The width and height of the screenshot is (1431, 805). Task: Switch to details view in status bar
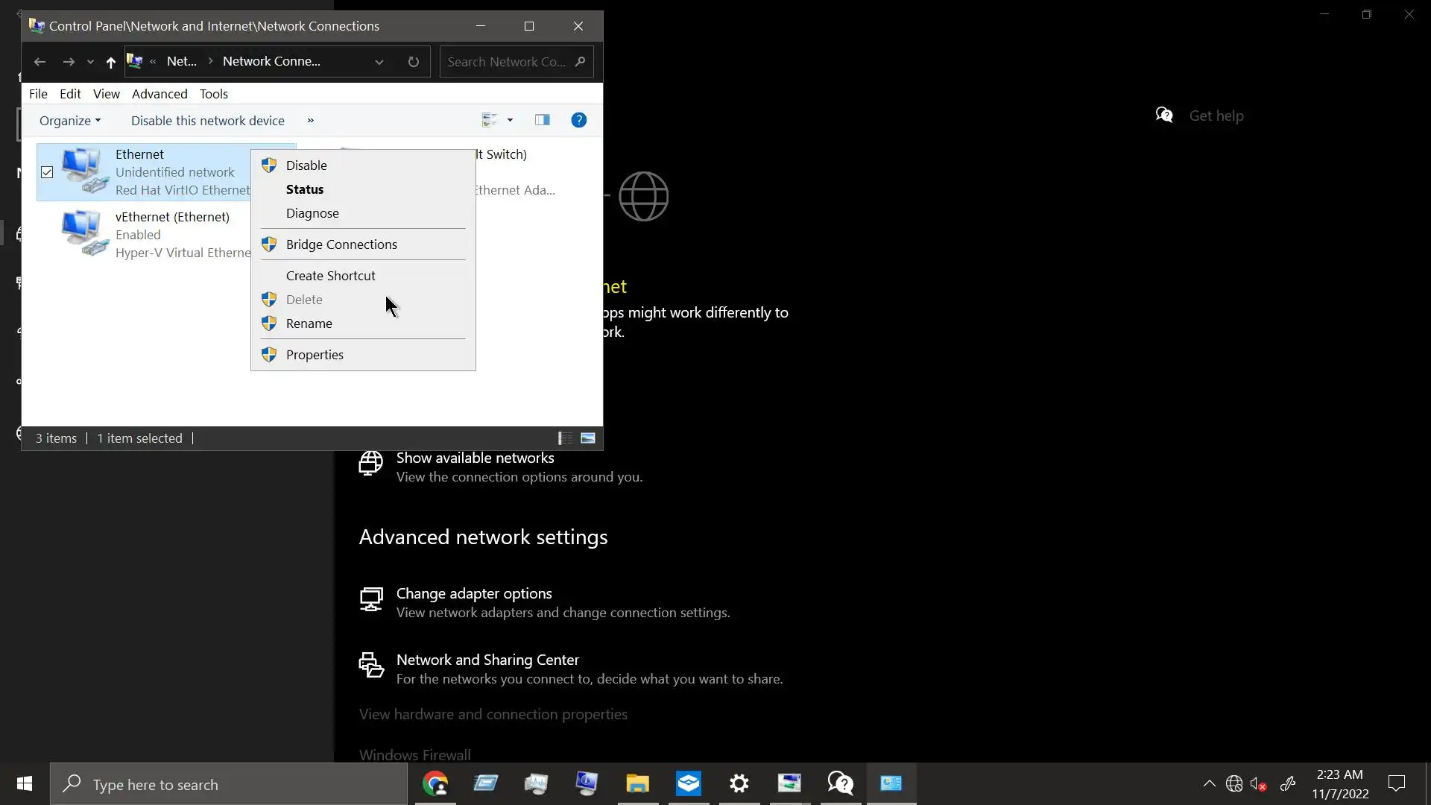[565, 438]
